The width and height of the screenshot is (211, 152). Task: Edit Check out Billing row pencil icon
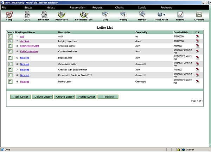tap(198, 46)
